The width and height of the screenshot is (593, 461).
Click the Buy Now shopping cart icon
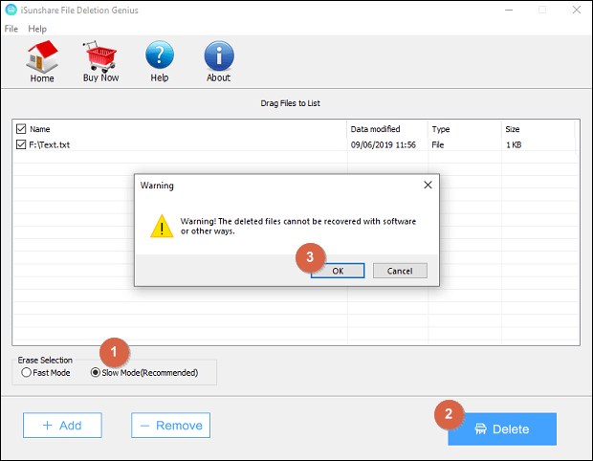[x=100, y=61]
